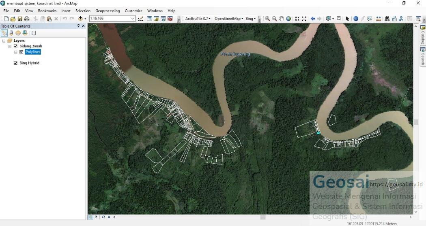Open the Windows menu
Screen dimensions: 426x226
(x=155, y=11)
